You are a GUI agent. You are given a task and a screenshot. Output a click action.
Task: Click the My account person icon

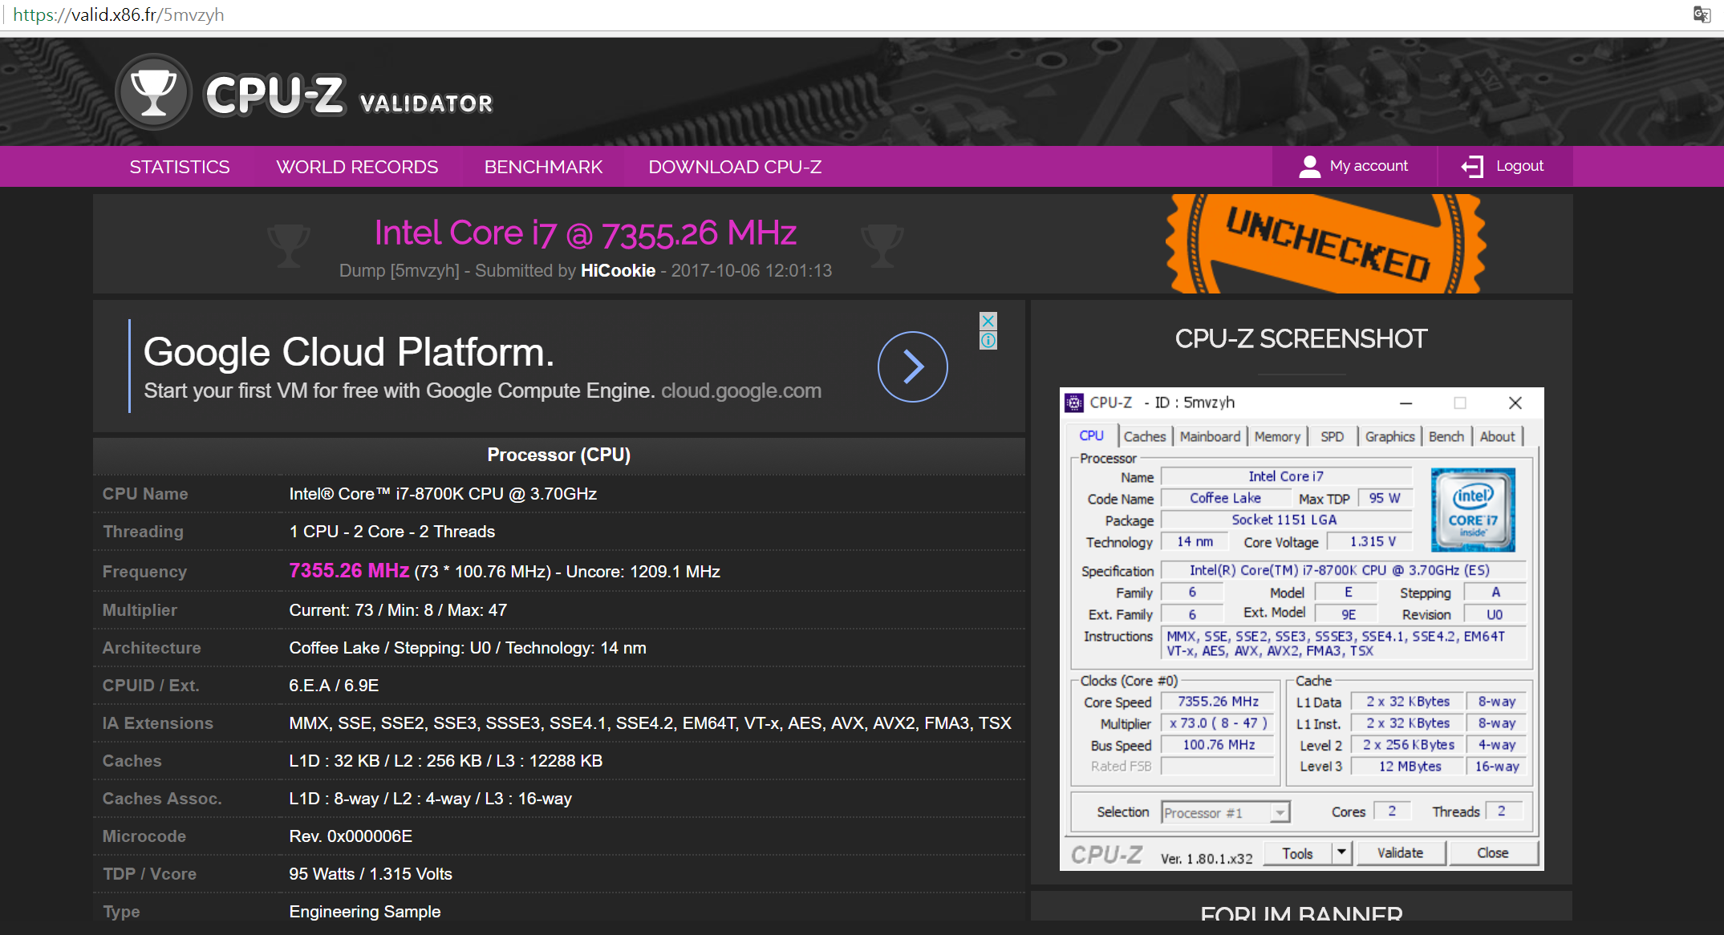[1309, 166]
